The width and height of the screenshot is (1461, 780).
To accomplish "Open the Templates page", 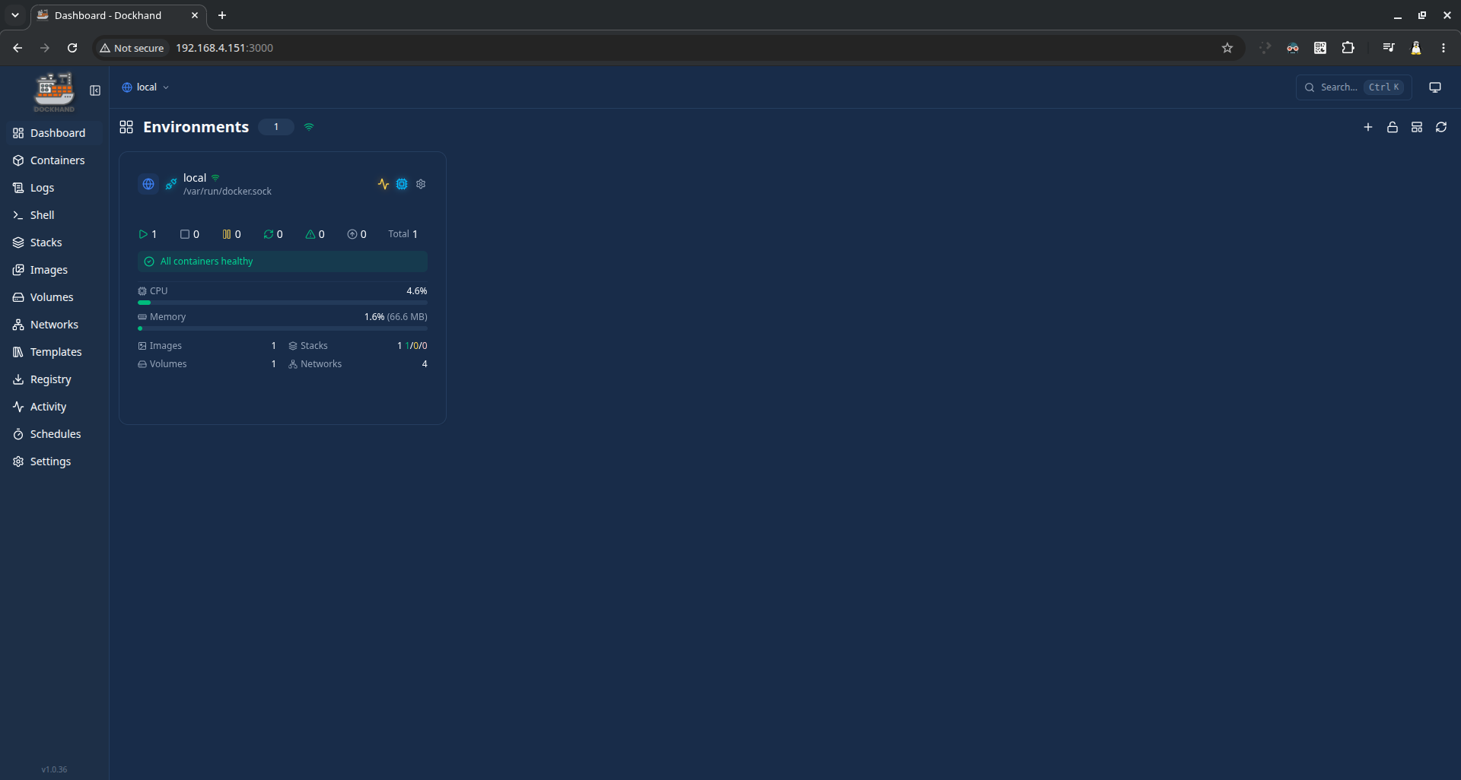I will [x=54, y=352].
